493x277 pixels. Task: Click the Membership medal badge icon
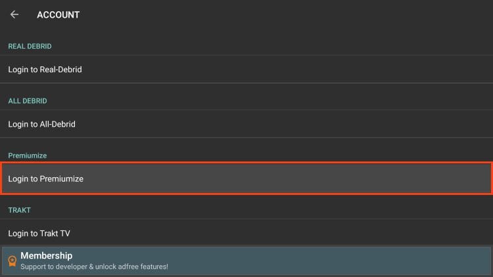12,261
